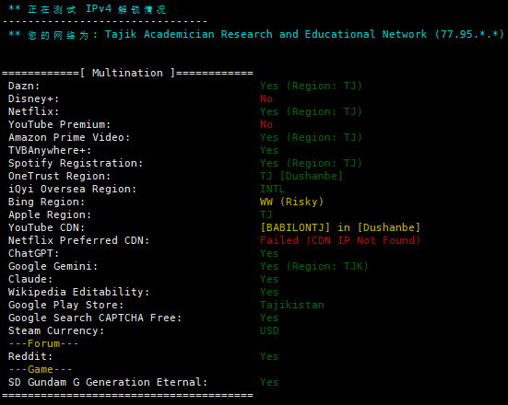Select '[BABILONTJ] in [Dushanbe]' value
The image size is (508, 405).
[340, 227]
